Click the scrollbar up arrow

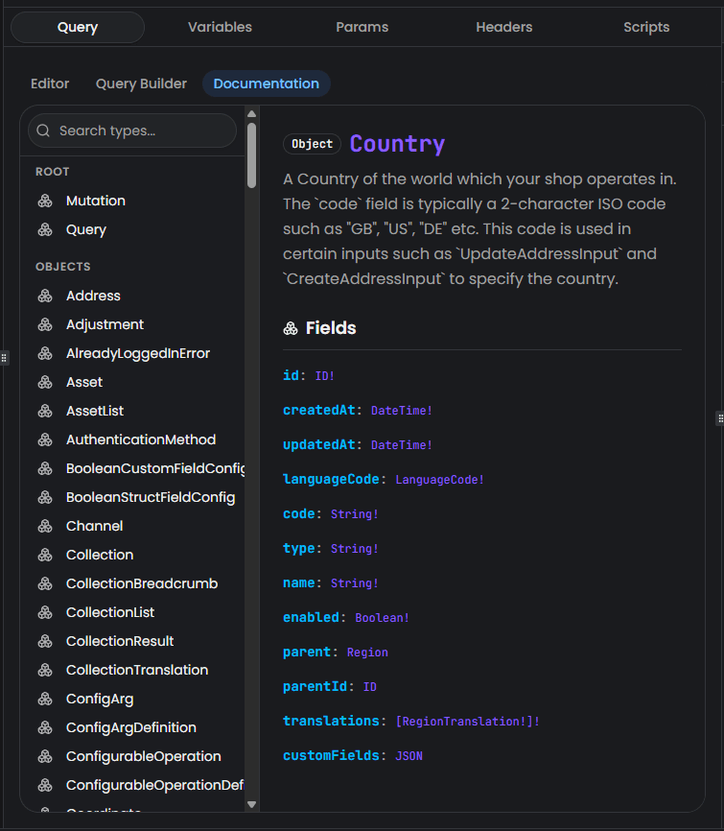[251, 114]
